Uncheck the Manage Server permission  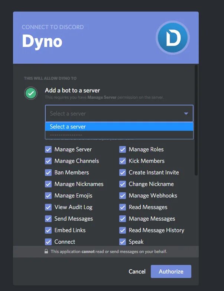tap(48, 149)
